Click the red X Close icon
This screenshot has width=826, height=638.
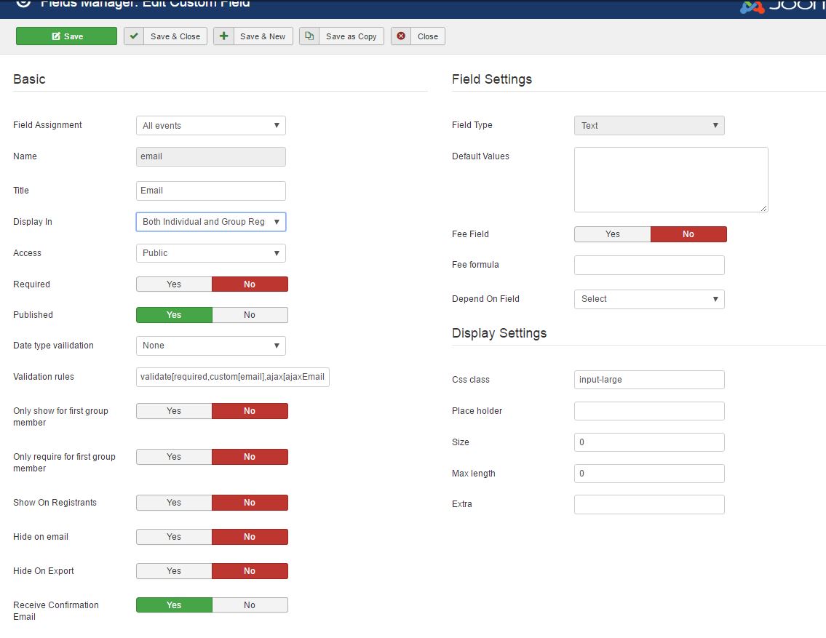coord(401,36)
